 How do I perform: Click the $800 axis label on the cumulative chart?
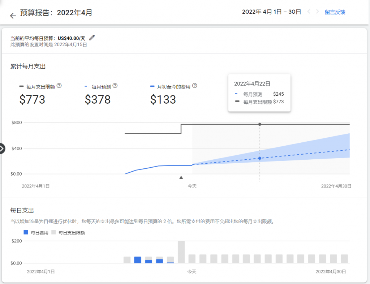[x=17, y=122]
